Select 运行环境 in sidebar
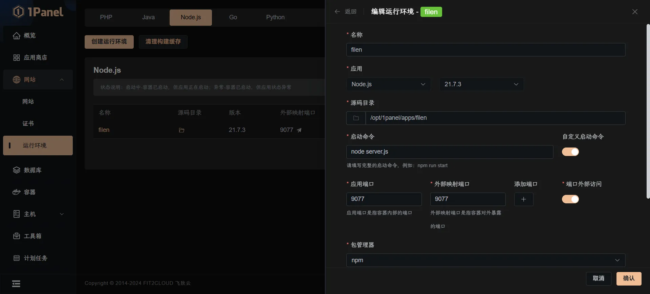Image resolution: width=650 pixels, height=294 pixels. (x=38, y=145)
